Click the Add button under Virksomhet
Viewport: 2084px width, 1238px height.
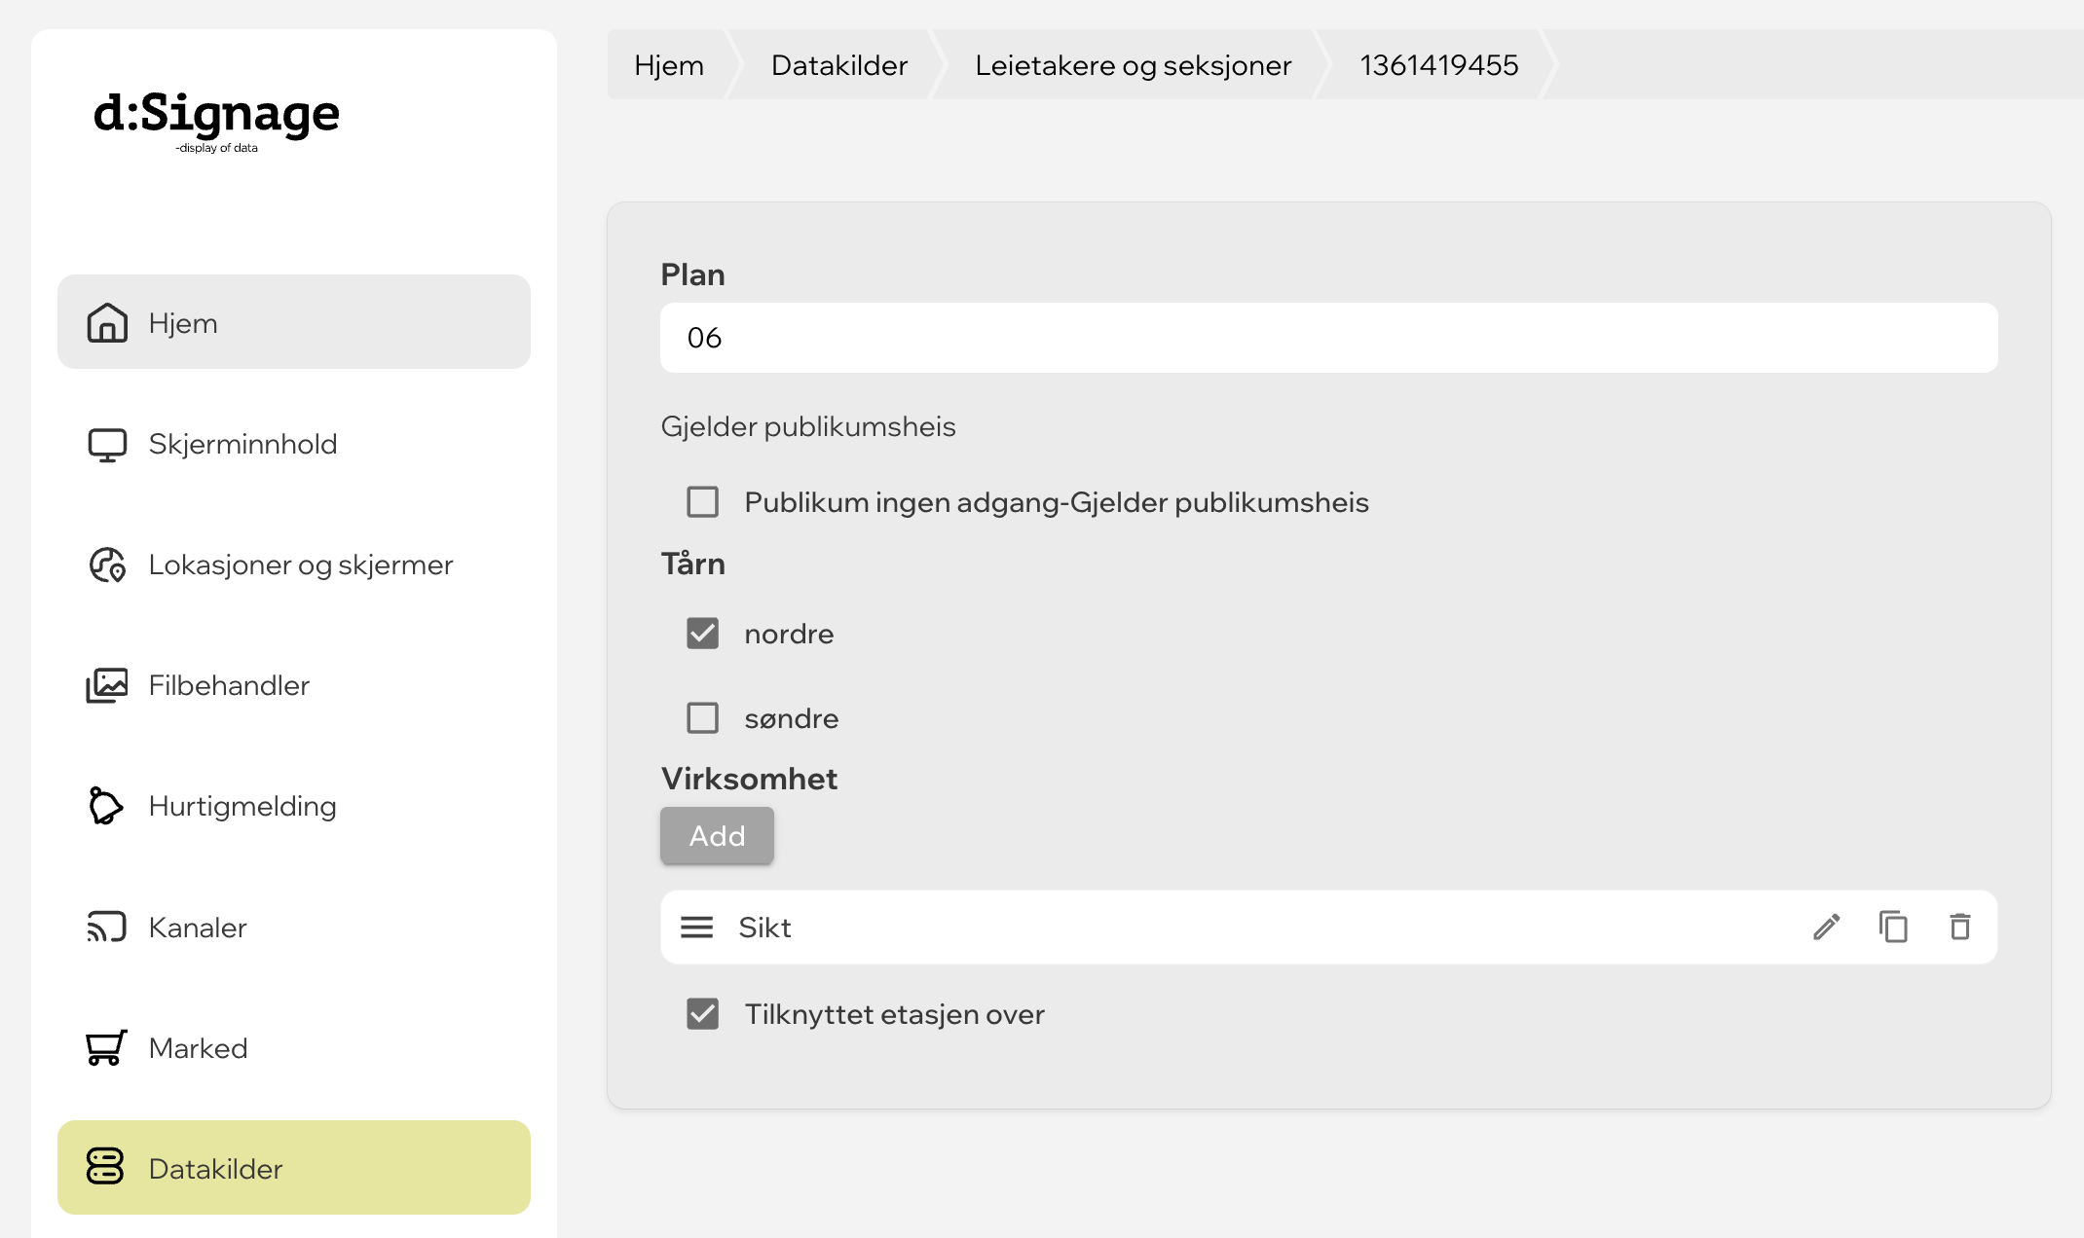717,836
